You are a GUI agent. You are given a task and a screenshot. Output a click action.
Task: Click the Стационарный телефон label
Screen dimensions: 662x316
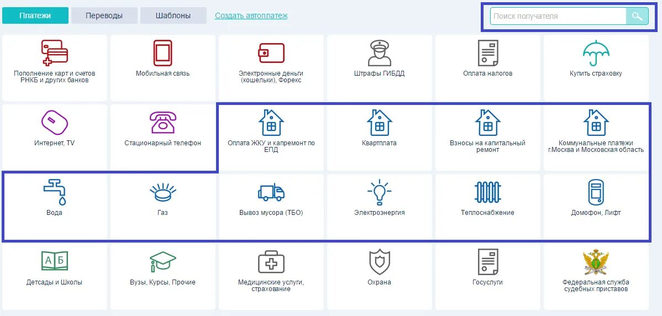(x=162, y=143)
